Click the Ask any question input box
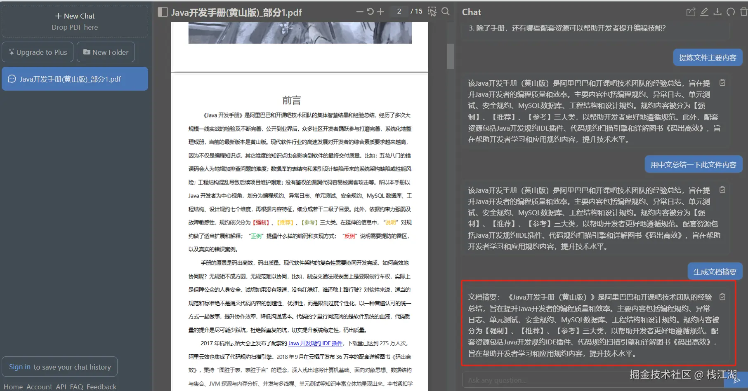Screen dimensions: 748x391 click(593, 380)
